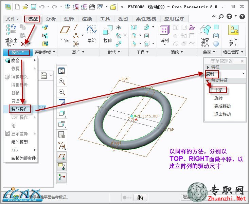Viewport: 249px width, 204px height.
Task: Create a datum plane with 平面 tool
Action: click(65, 34)
